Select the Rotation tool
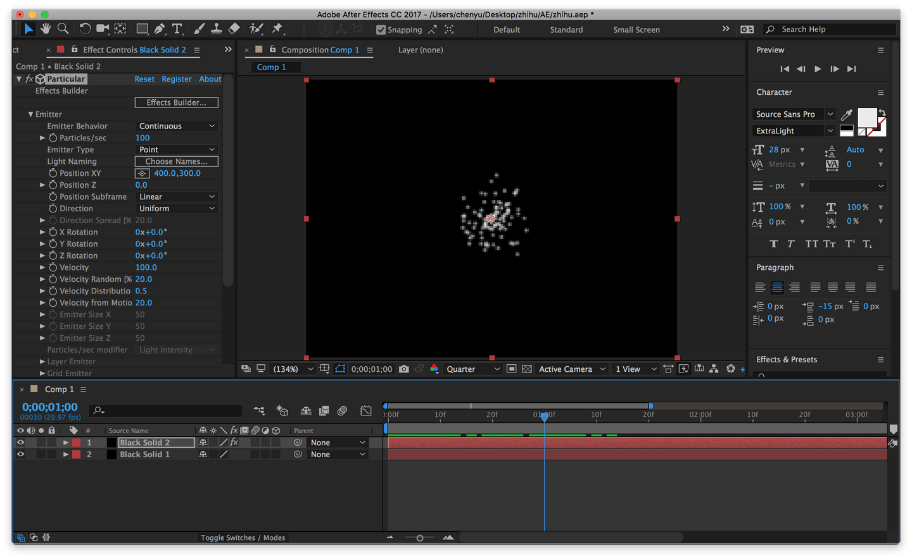 point(85,28)
